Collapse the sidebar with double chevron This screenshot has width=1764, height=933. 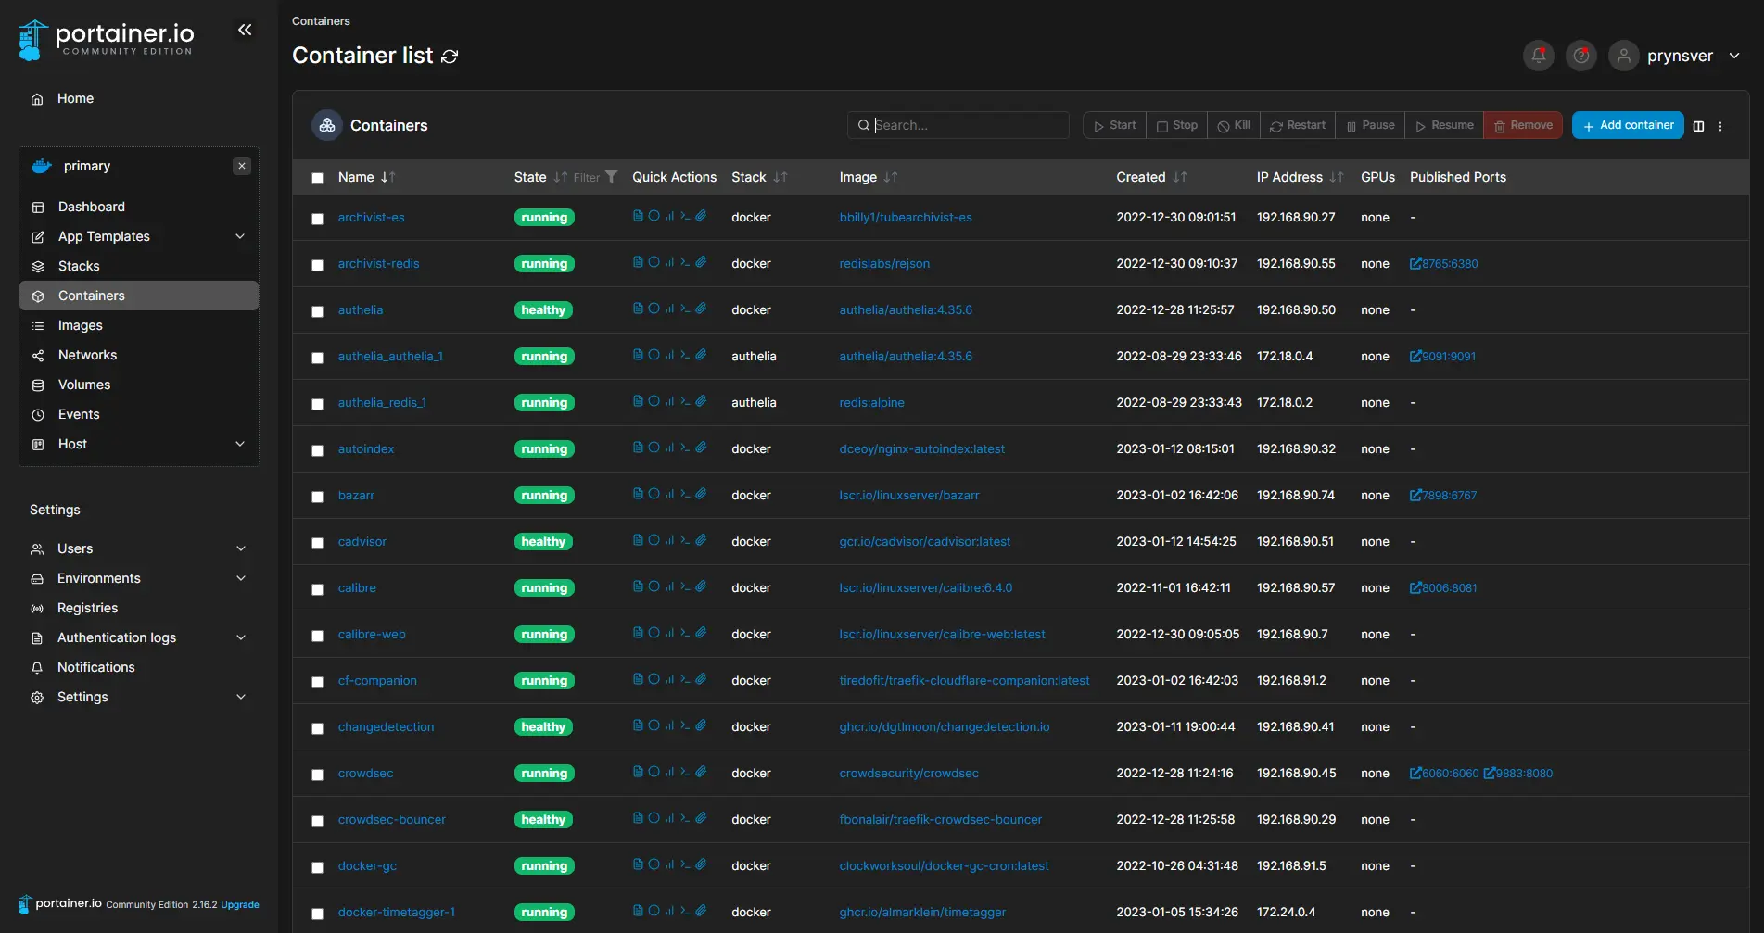pyautogui.click(x=245, y=30)
